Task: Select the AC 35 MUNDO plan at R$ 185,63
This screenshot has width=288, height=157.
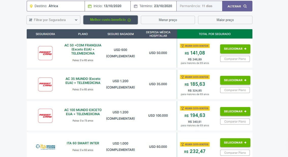Action: 235,80
